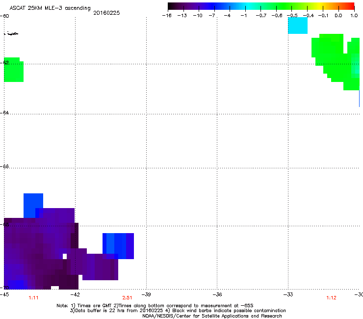This screenshot has height=319, width=363.
Task: Click the red time stamp 1:11
Action: pyautogui.click(x=33, y=298)
